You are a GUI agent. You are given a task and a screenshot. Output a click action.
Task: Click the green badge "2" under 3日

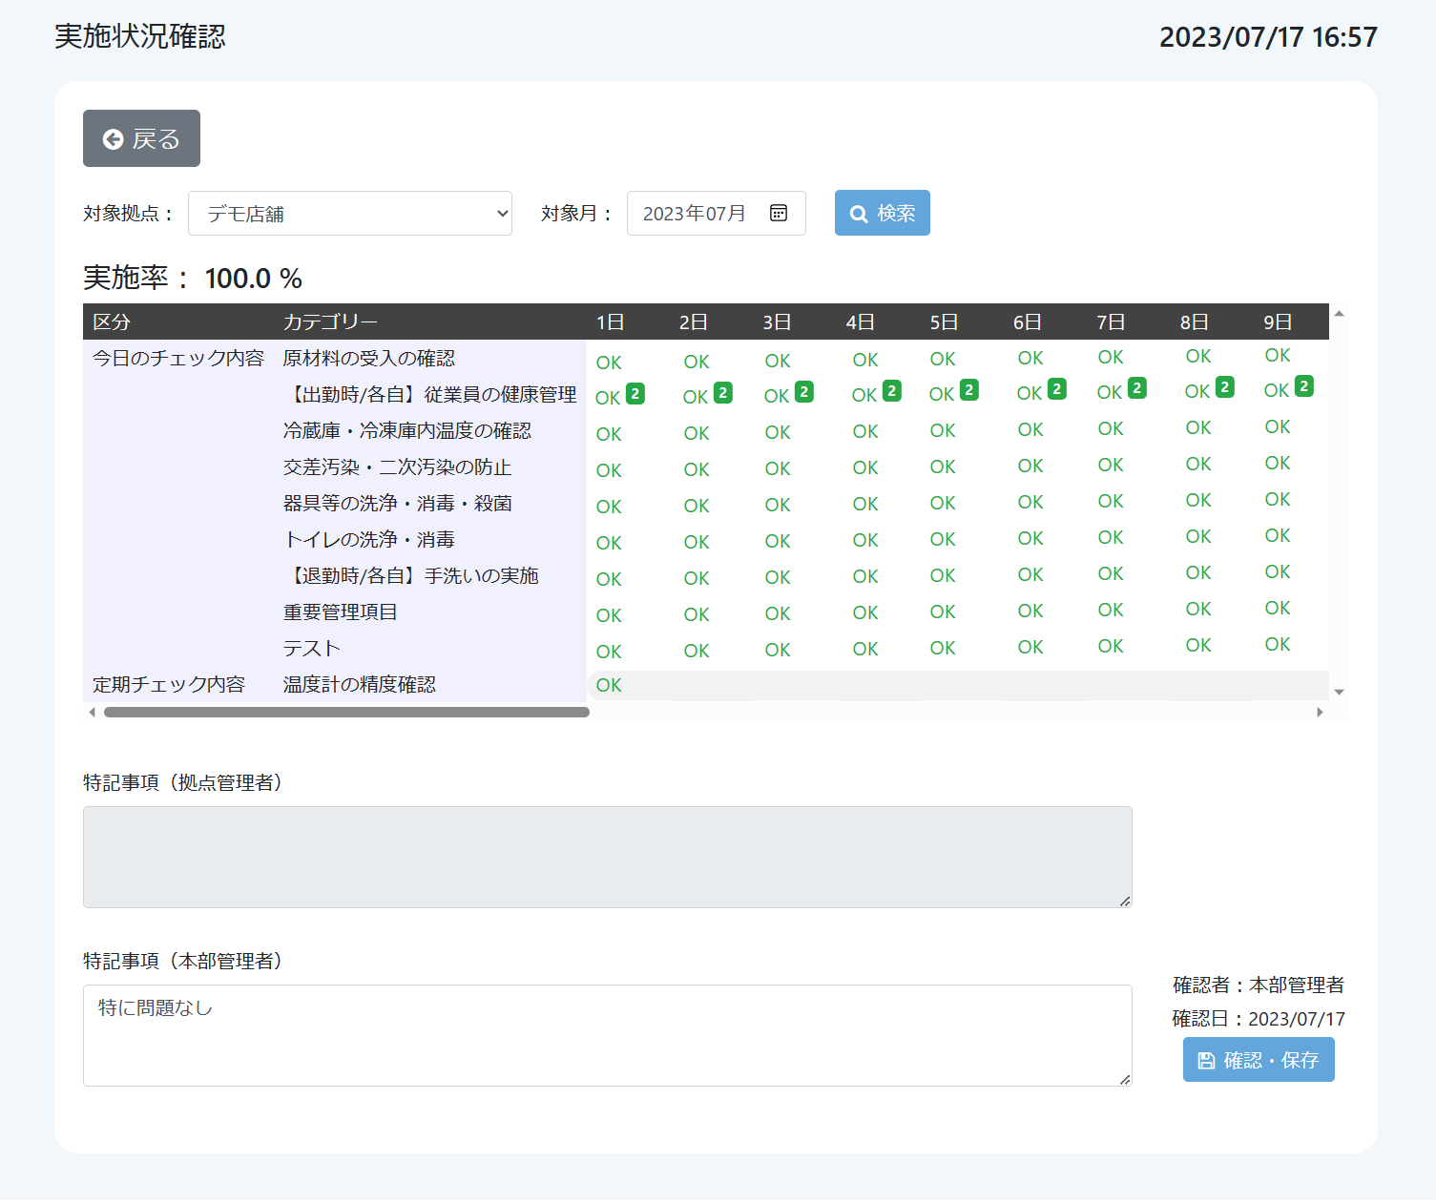[804, 391]
